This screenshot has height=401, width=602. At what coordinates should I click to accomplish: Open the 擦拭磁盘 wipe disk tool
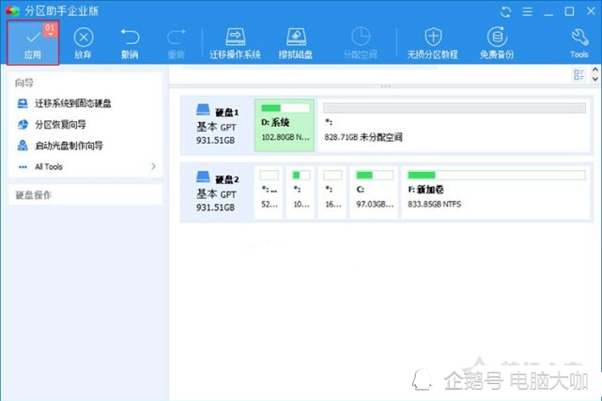click(296, 43)
